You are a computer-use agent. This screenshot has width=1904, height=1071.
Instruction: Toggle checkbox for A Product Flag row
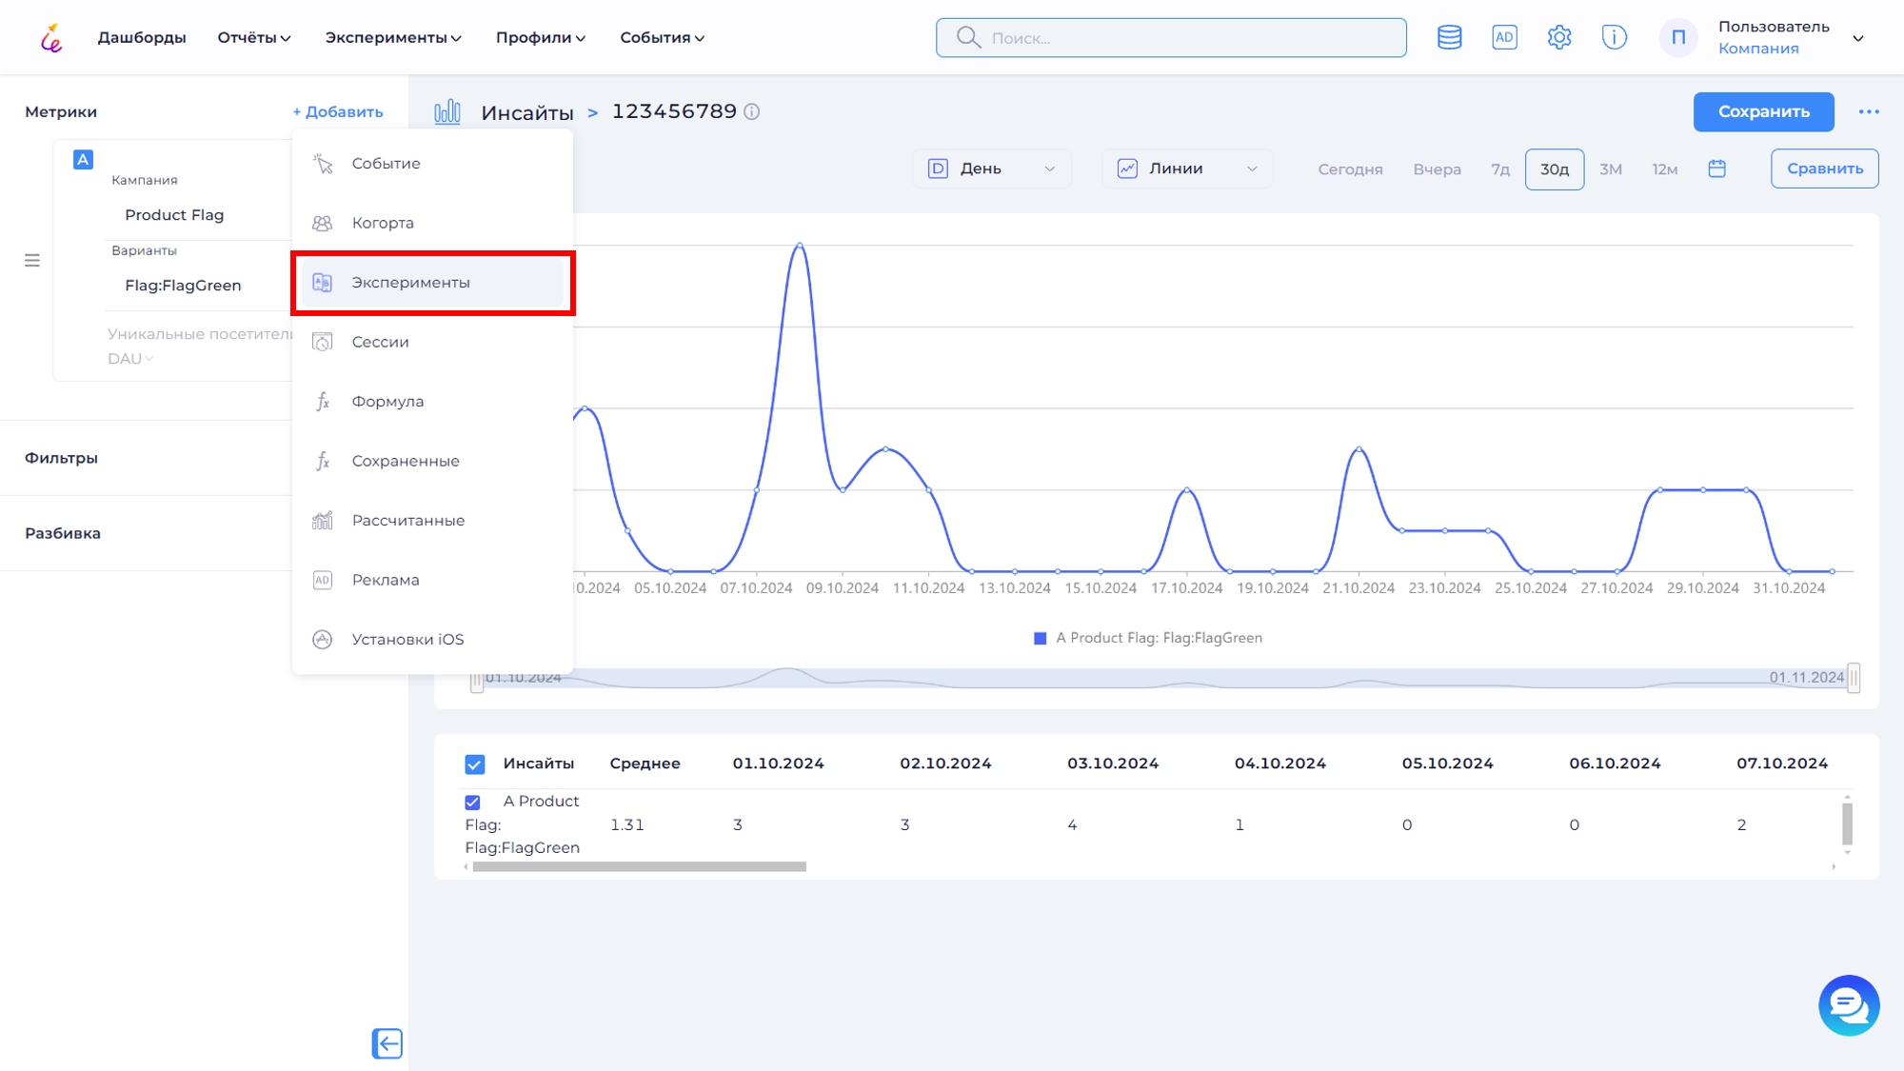tap(473, 801)
